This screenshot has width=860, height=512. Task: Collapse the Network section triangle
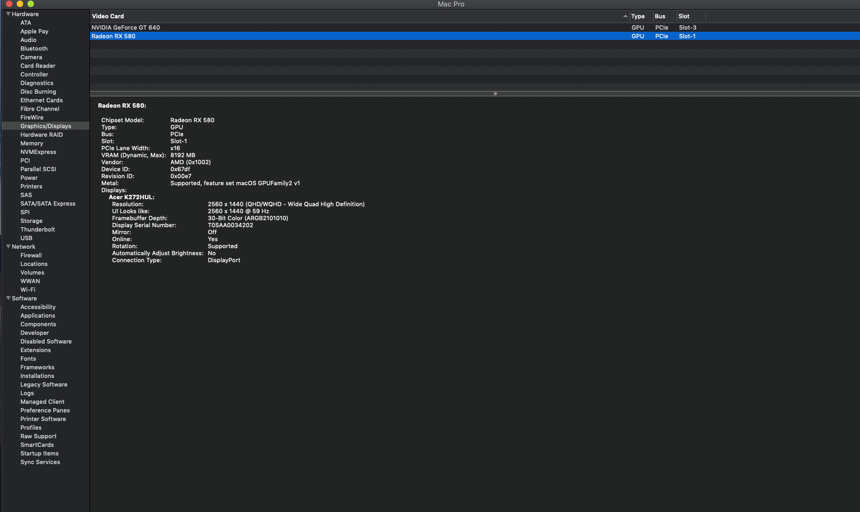coord(8,247)
